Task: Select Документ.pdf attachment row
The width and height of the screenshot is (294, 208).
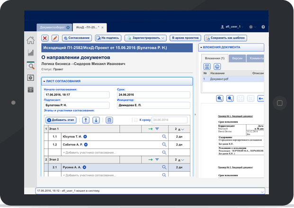Action: click(233, 79)
